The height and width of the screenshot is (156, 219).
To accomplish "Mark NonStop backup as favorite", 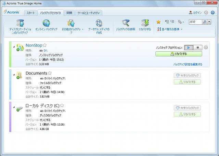I will click(45, 45).
